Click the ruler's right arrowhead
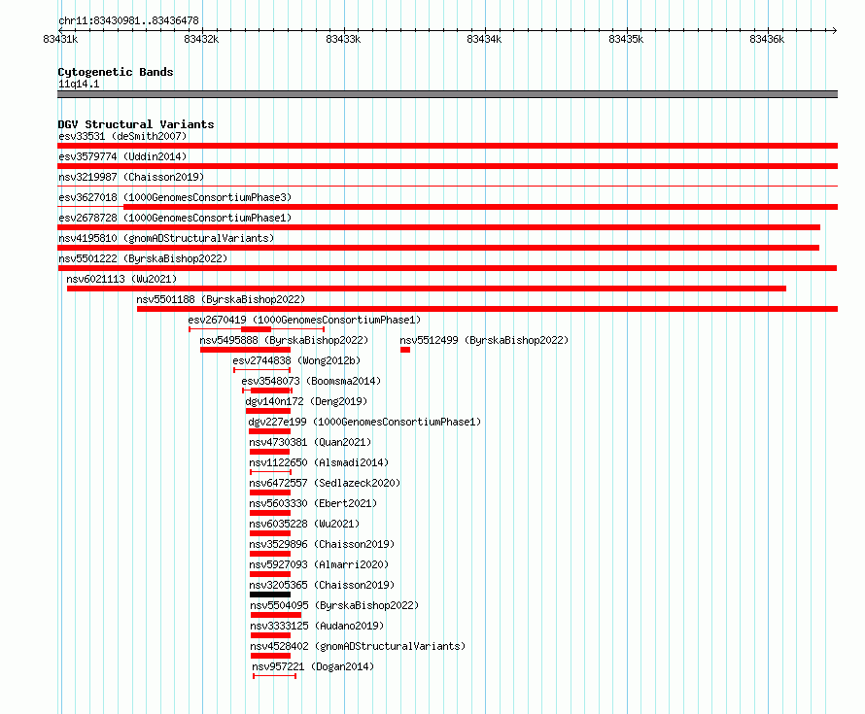The height and width of the screenshot is (714, 865). 835,30
